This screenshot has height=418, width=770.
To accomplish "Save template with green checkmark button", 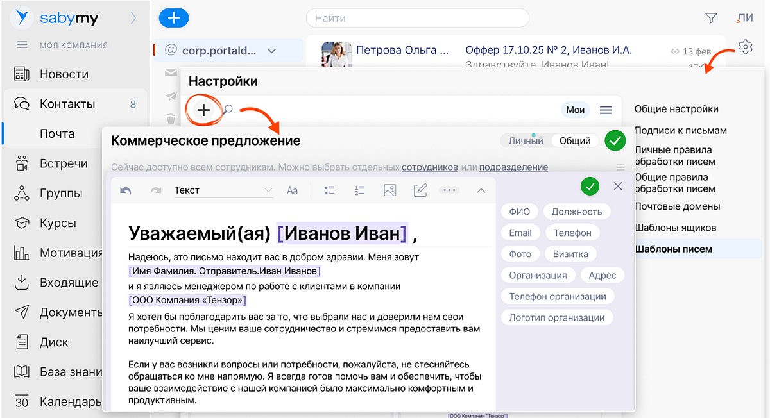I will 615,140.
